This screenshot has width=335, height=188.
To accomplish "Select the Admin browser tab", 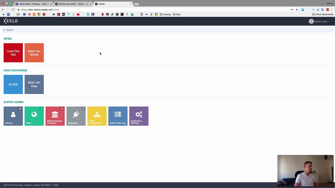I will click(x=113, y=4).
